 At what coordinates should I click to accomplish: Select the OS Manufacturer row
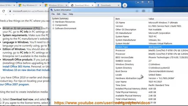point(152,33)
